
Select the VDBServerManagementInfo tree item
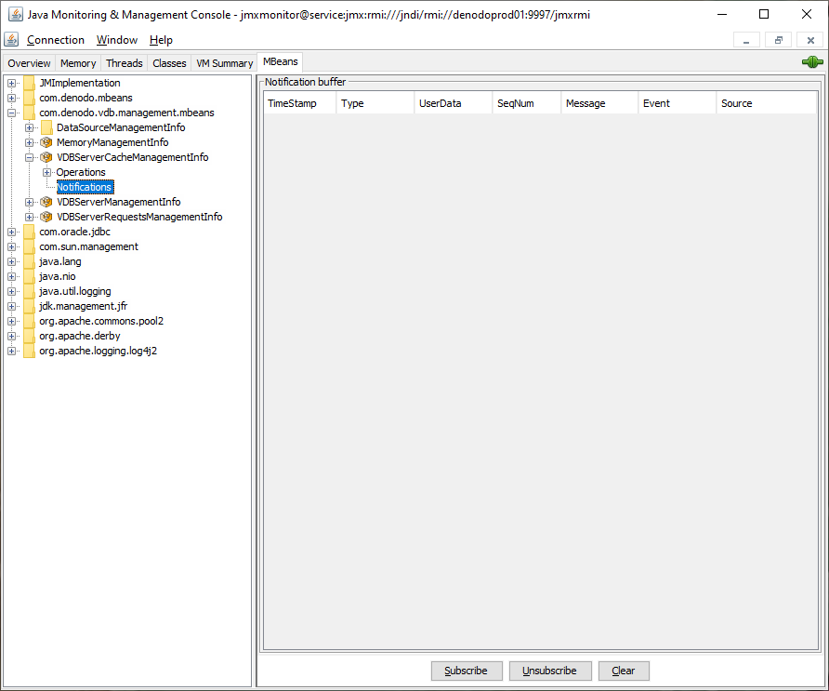[x=118, y=202]
